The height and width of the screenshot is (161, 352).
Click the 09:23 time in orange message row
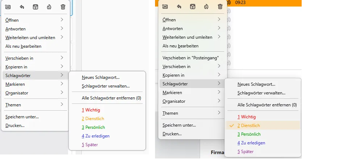pyautogui.click(x=240, y=3)
